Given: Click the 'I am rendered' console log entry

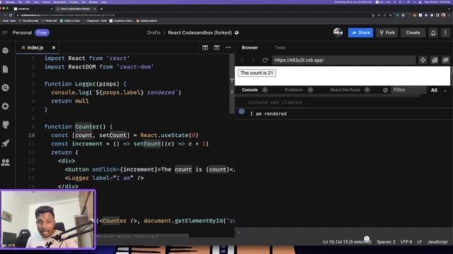Looking at the screenshot, I should [268, 114].
